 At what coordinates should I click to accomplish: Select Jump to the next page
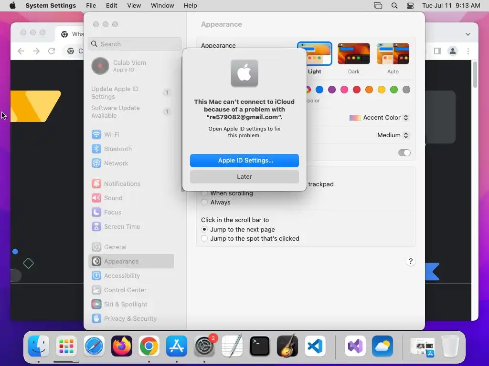coord(204,229)
